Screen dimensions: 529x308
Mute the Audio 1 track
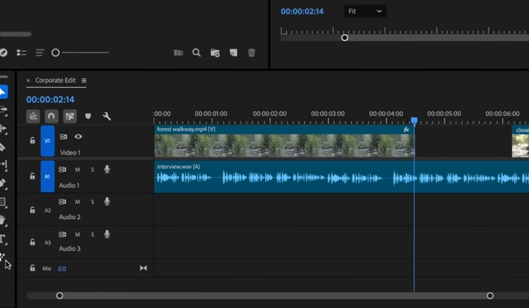coord(78,169)
